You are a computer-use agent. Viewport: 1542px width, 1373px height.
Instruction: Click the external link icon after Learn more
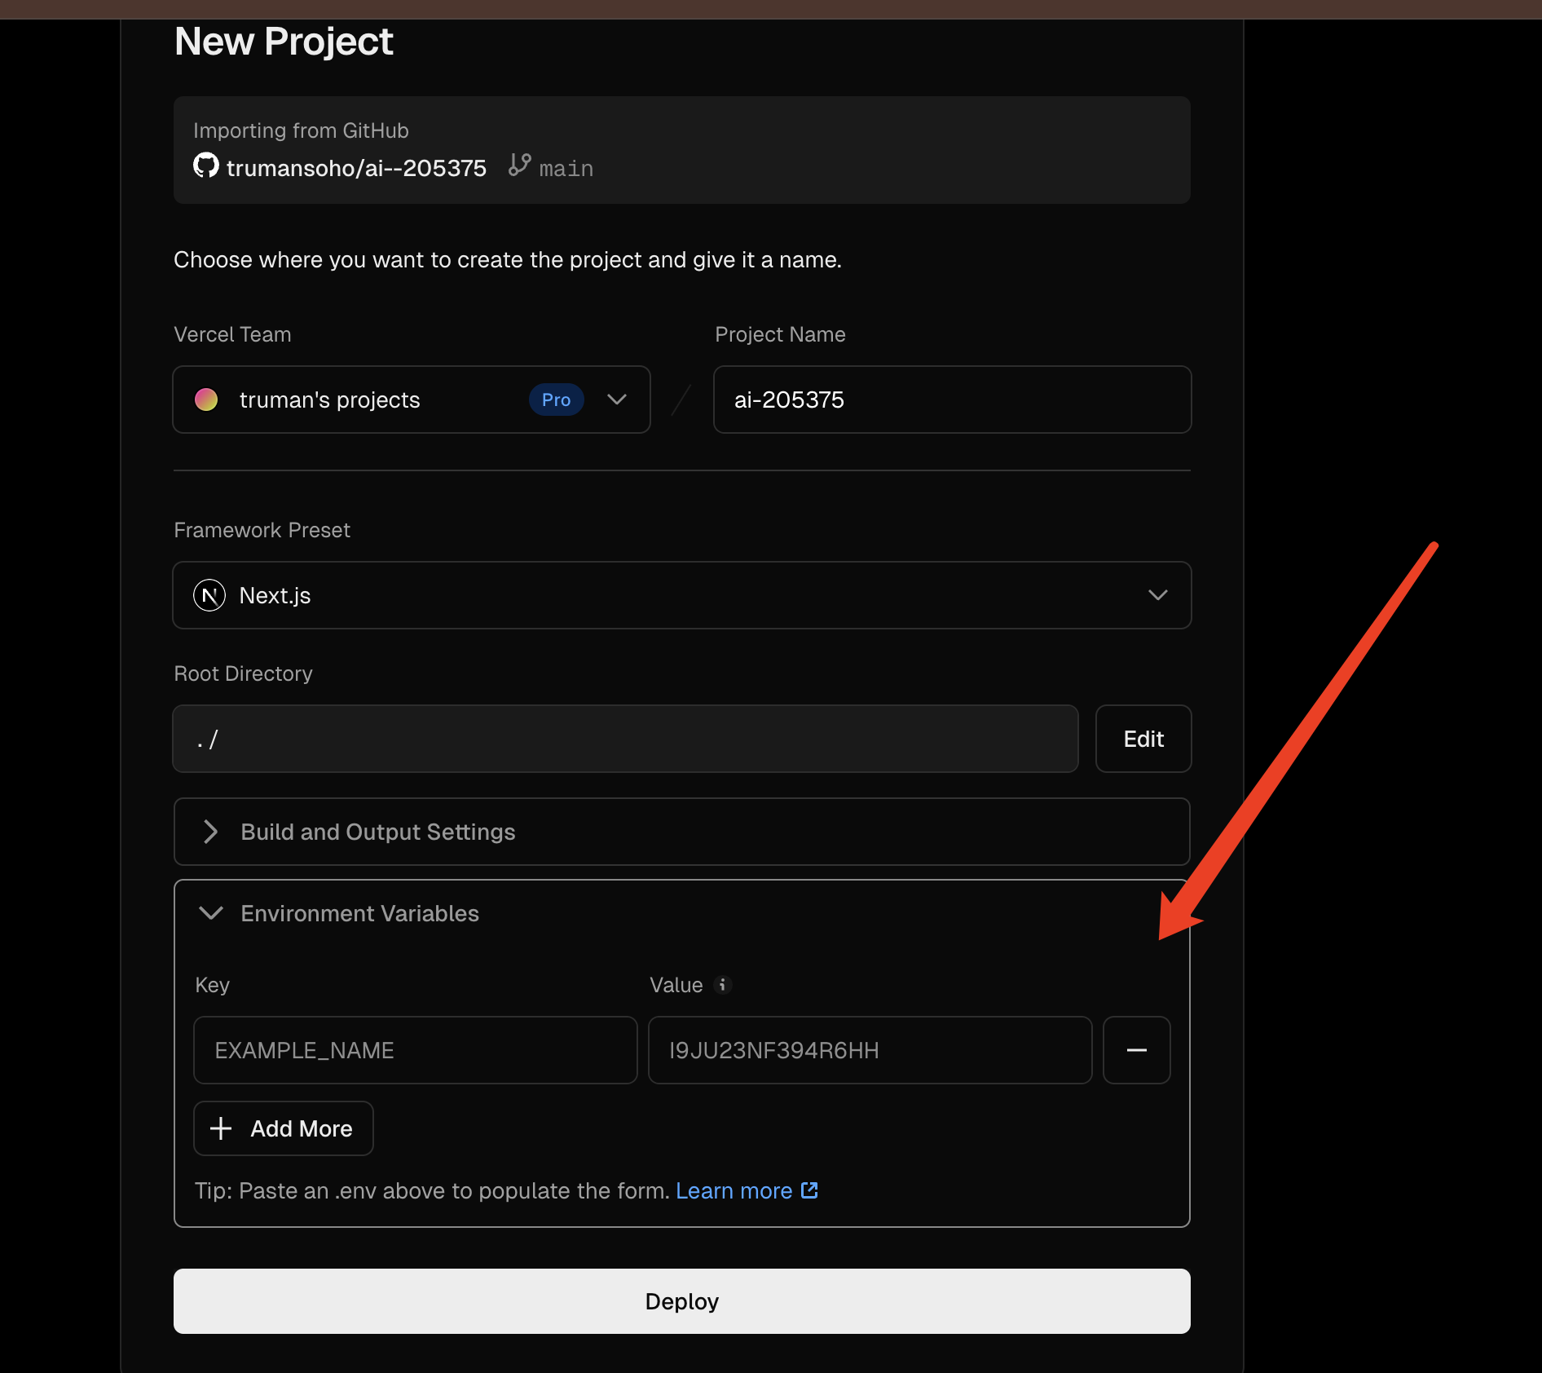(x=809, y=1190)
